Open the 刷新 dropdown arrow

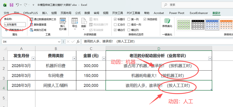click(x=84, y=29)
